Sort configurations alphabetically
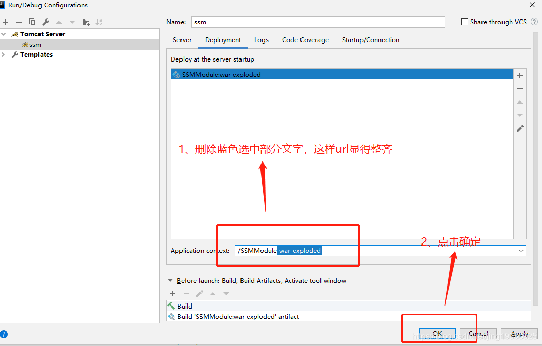 coord(99,22)
